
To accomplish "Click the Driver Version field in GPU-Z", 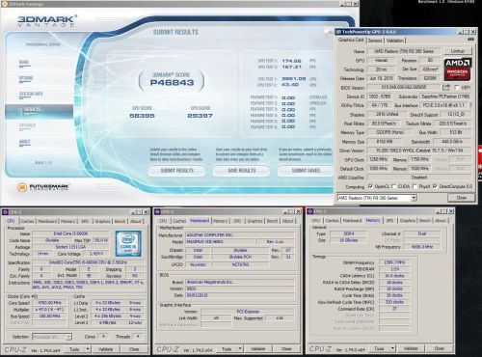I will click(x=419, y=151).
